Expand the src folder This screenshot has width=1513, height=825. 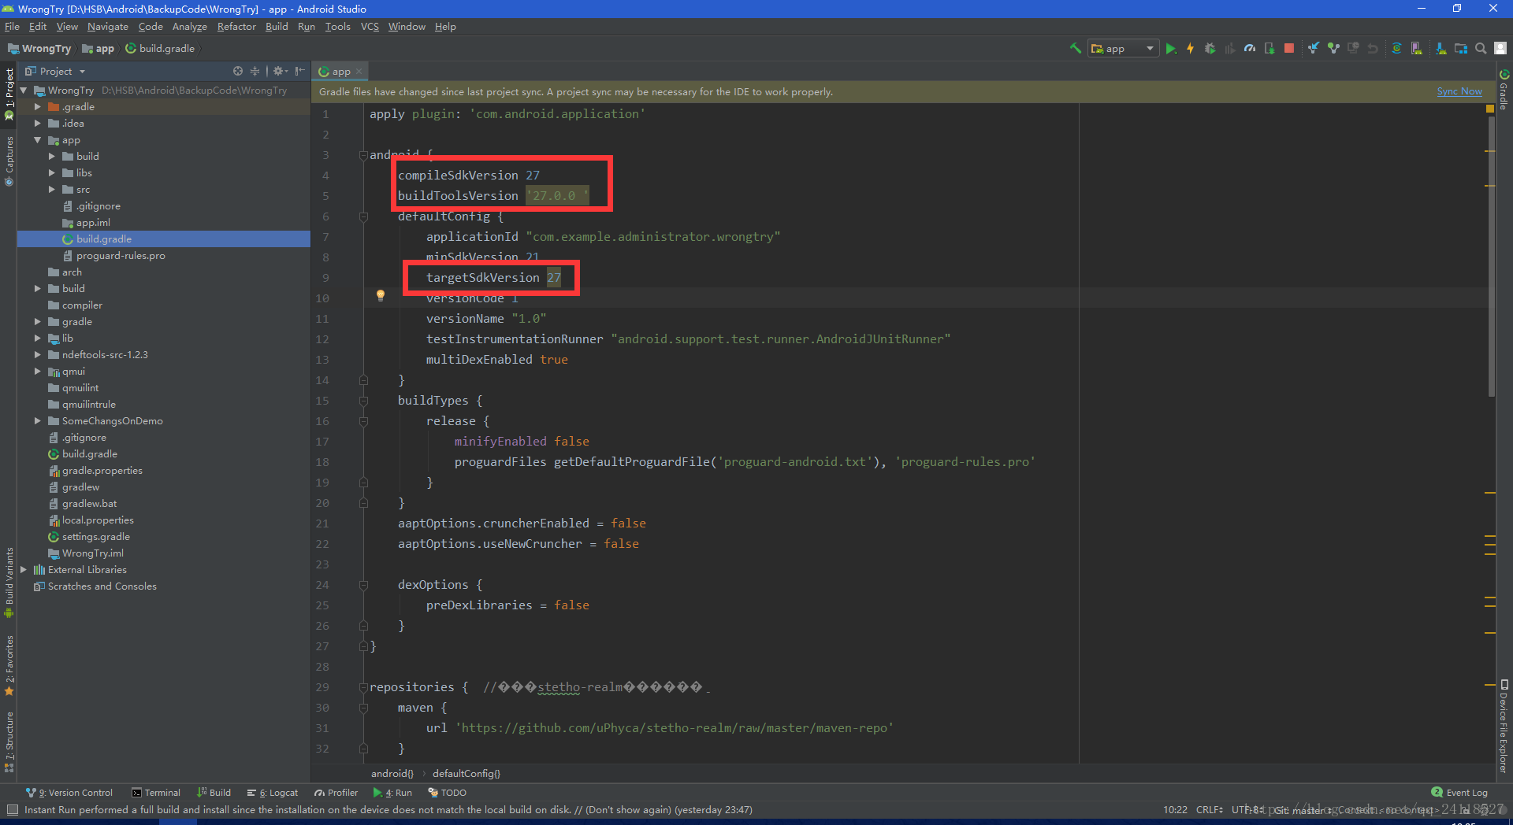(x=51, y=189)
